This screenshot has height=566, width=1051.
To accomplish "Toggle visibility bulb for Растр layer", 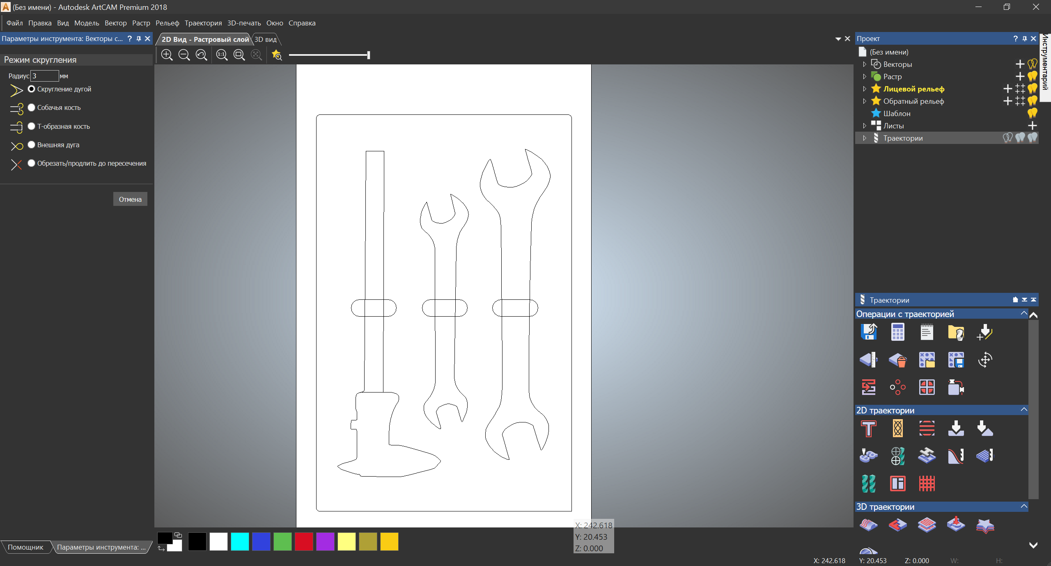I will 1032,77.
